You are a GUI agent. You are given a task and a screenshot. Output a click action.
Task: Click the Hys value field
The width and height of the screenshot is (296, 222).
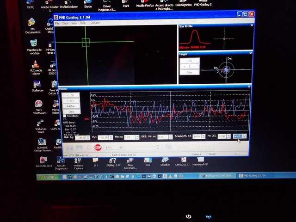[x=104, y=137]
